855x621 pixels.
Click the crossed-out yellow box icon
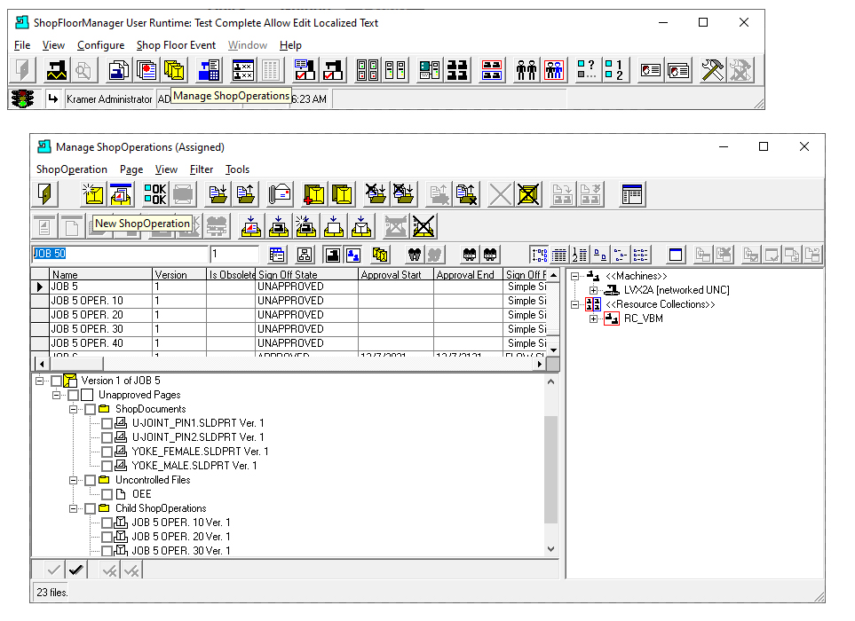point(528,194)
